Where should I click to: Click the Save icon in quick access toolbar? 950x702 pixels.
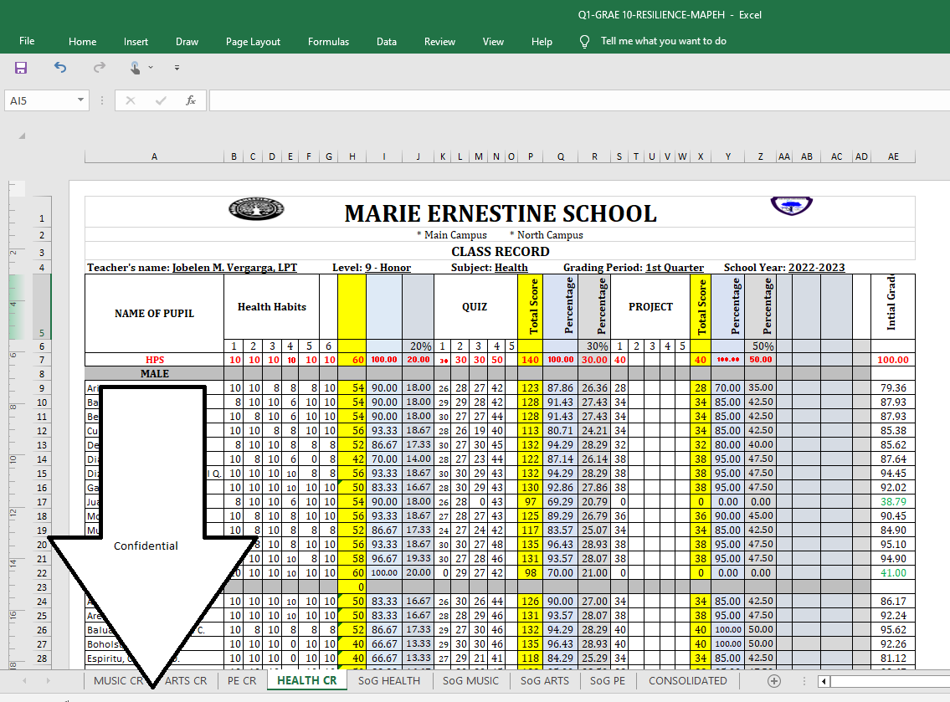[21, 68]
